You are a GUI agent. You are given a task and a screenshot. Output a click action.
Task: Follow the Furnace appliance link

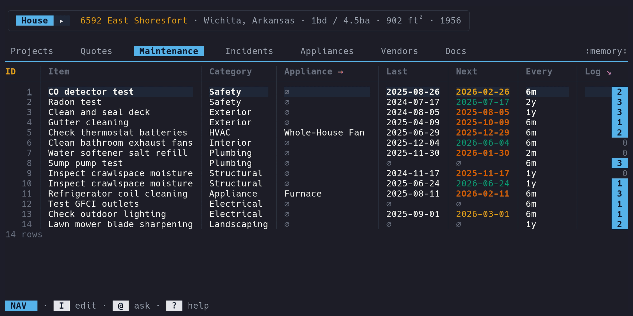click(x=303, y=194)
